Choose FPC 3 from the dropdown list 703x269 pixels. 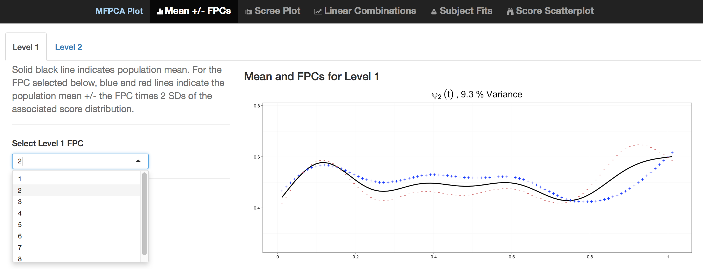(x=20, y=202)
